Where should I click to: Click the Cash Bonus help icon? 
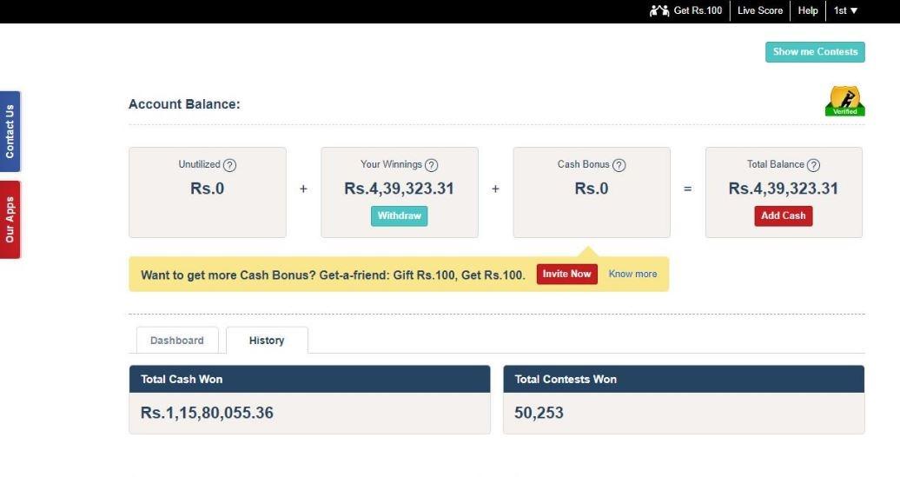click(x=619, y=165)
